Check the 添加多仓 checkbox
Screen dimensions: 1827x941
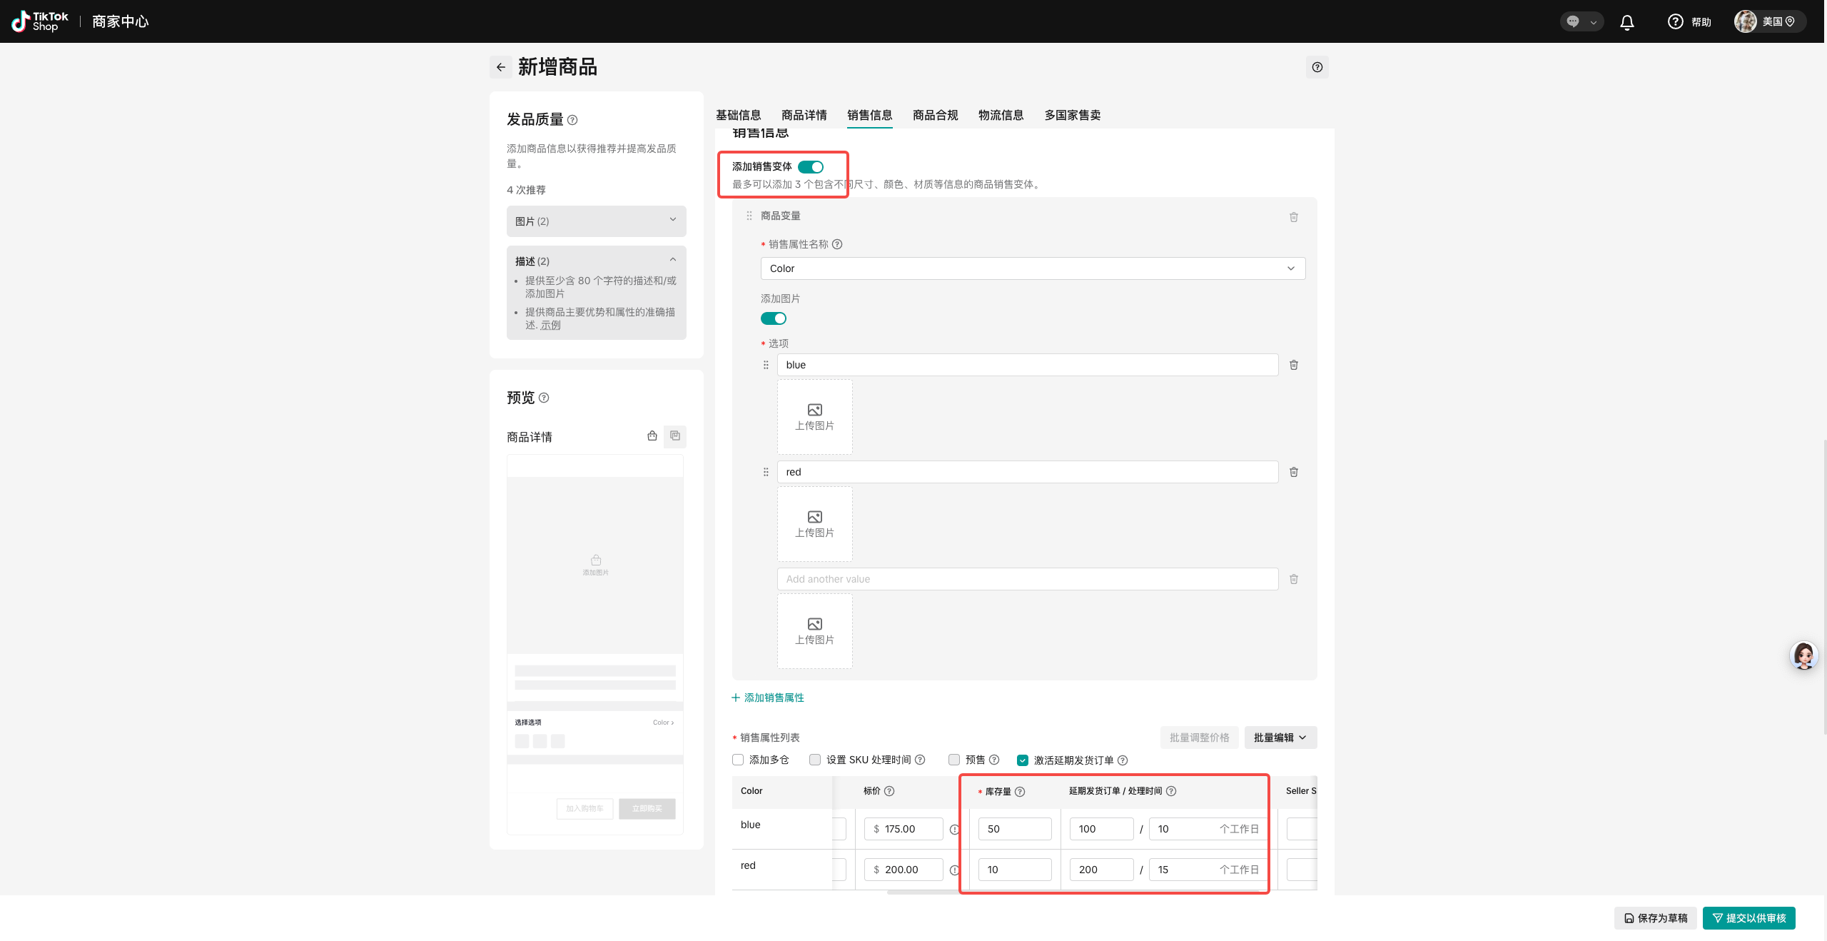pyautogui.click(x=738, y=760)
